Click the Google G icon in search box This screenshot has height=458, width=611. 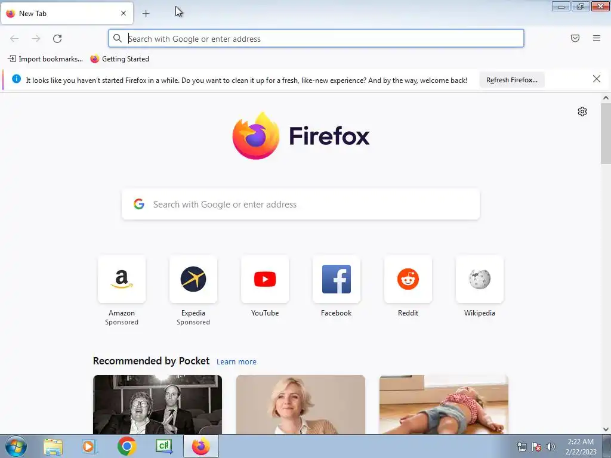[139, 204]
